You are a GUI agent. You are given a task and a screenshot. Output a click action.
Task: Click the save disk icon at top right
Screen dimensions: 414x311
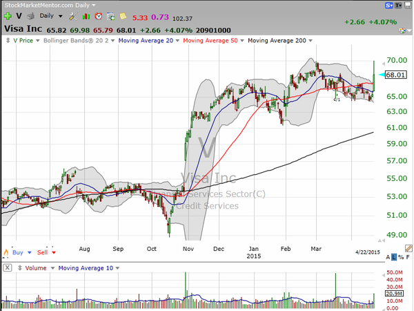pyautogui.click(x=408, y=6)
